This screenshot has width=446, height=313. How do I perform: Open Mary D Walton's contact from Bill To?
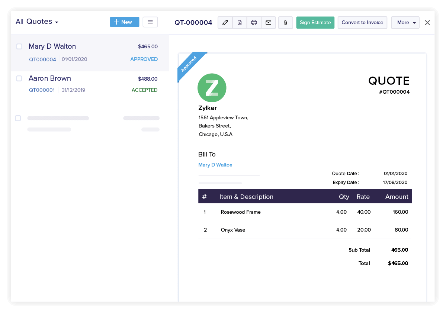click(215, 165)
